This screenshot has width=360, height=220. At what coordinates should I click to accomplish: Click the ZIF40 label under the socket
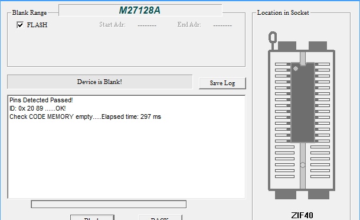[x=302, y=215]
